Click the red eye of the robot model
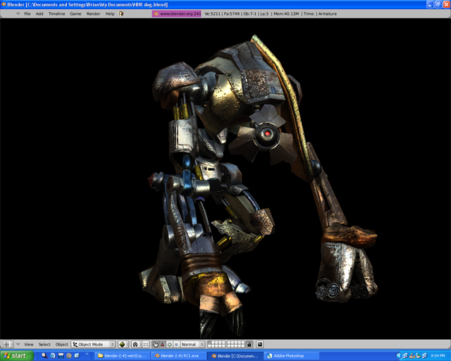 click(267, 133)
